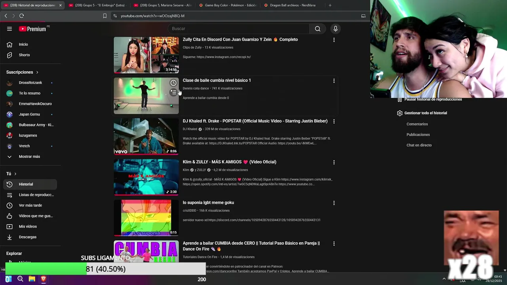
Task: Open the Historial sidebar entry
Action: tap(30, 184)
